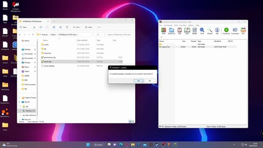263x148 pixels.
Task: Click the taskbar Search box
Action: (x=99, y=145)
